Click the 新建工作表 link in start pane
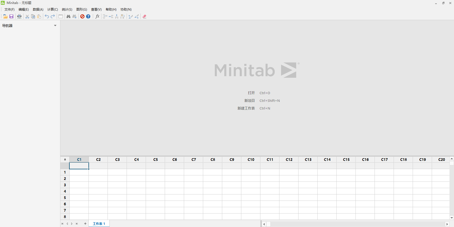454x227 pixels. pos(246,108)
